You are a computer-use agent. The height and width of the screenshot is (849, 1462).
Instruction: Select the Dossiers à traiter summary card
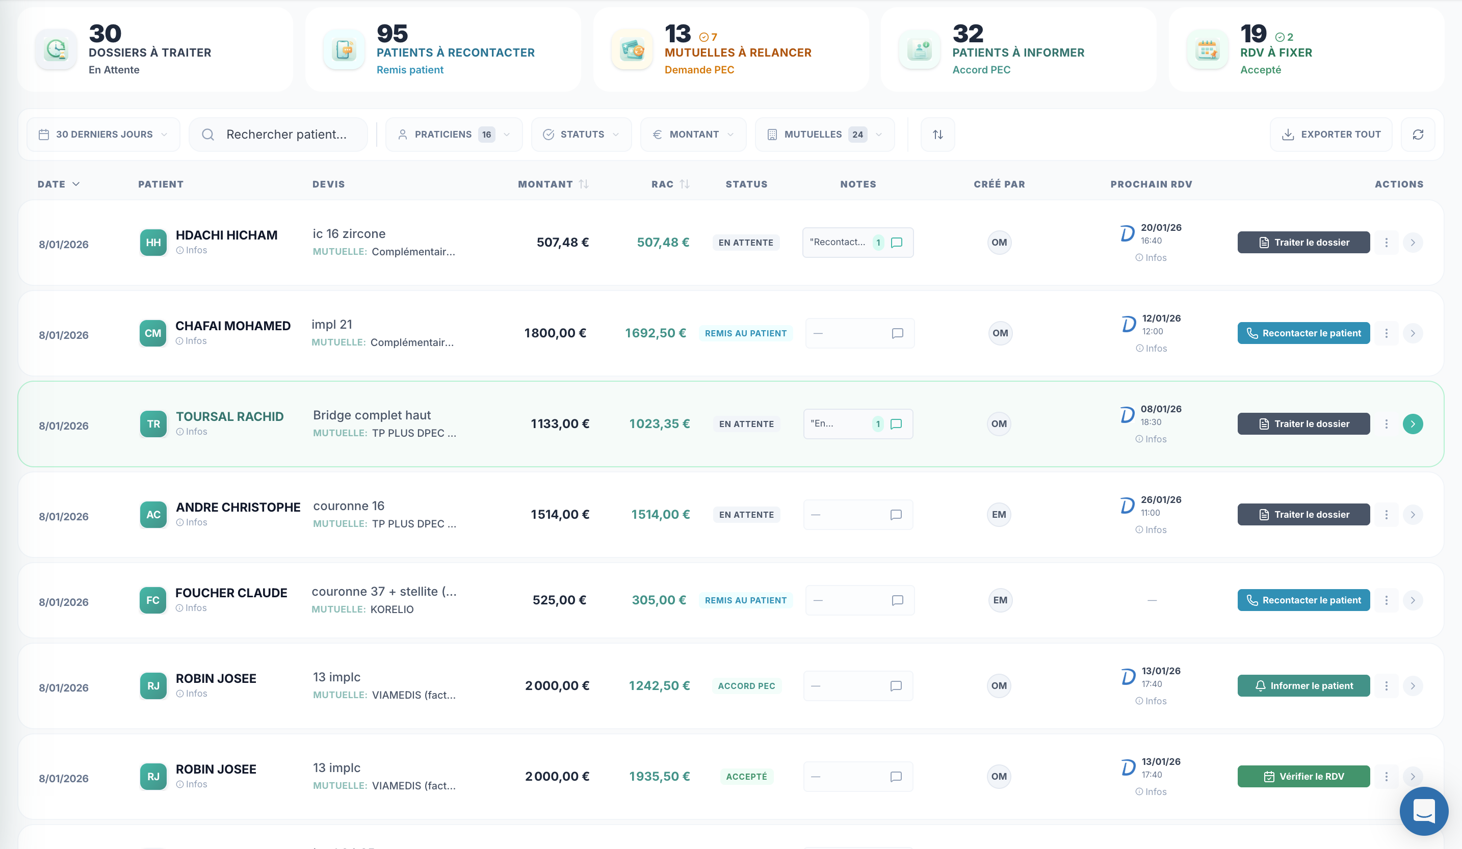click(155, 50)
